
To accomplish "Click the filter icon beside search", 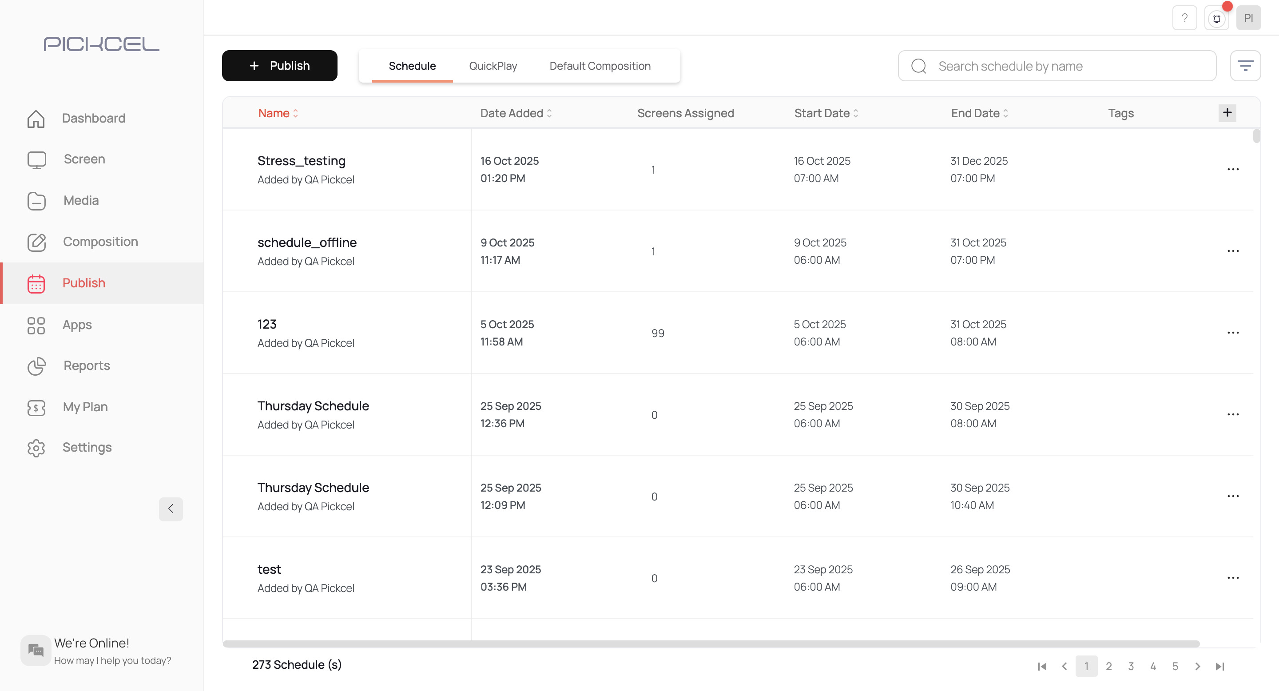I will click(1245, 66).
